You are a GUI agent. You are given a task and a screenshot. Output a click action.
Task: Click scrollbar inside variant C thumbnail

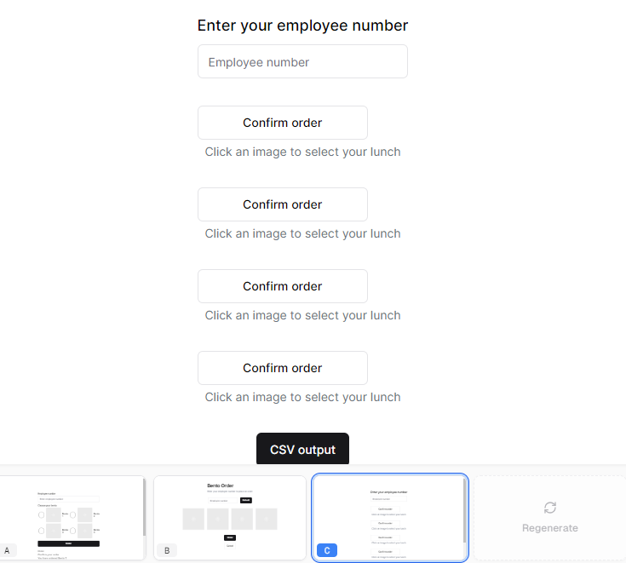464,510
